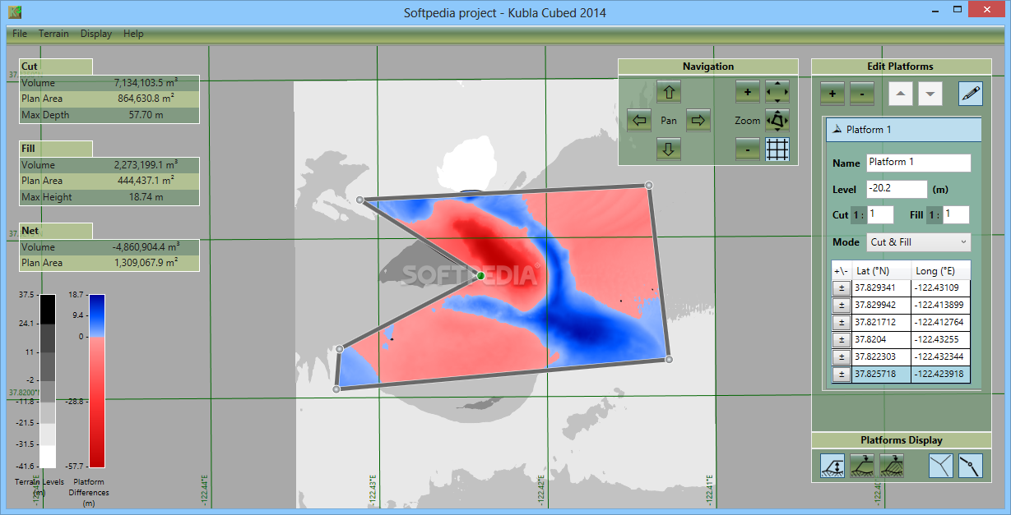The image size is (1011, 515).
Task: Pan the map left with the left arrow
Action: (x=639, y=121)
